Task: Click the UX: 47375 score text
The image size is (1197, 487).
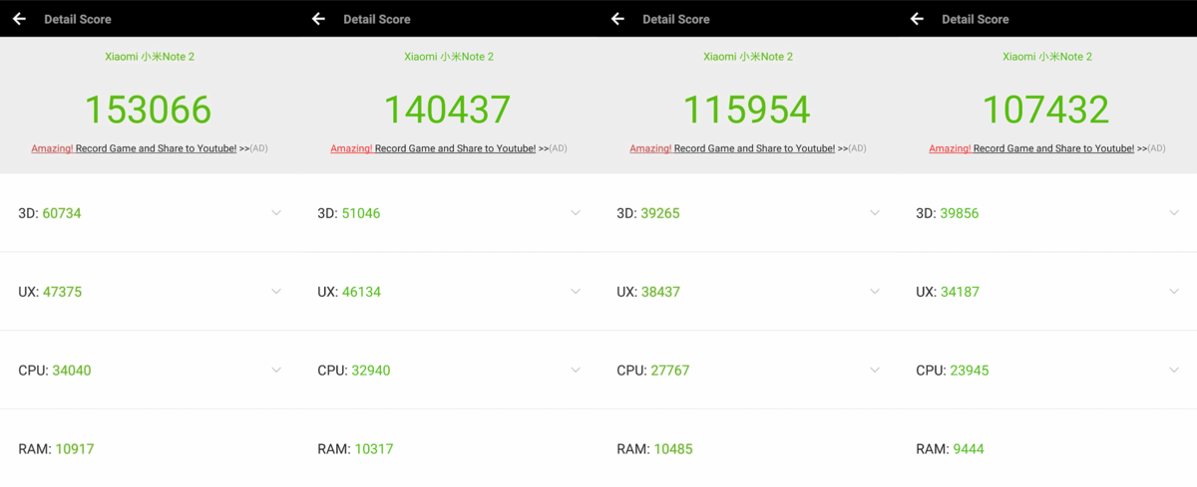Action: tap(50, 292)
